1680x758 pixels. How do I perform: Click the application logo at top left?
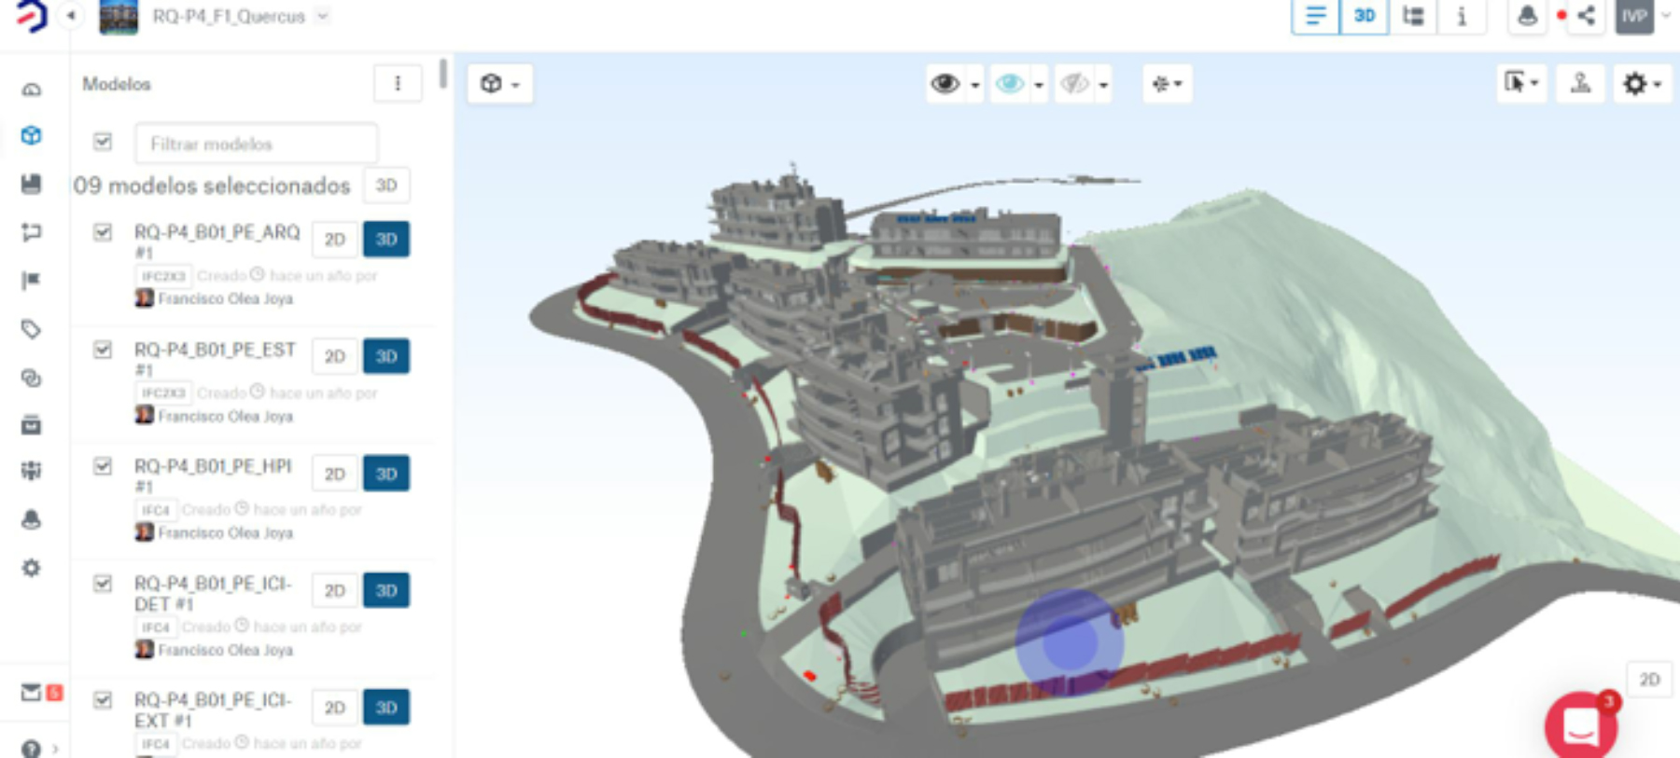coord(31,16)
